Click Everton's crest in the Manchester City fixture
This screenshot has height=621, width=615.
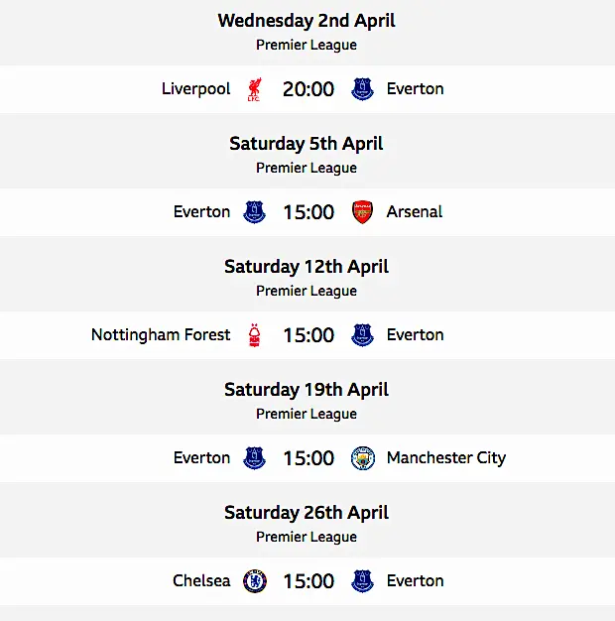[254, 458]
